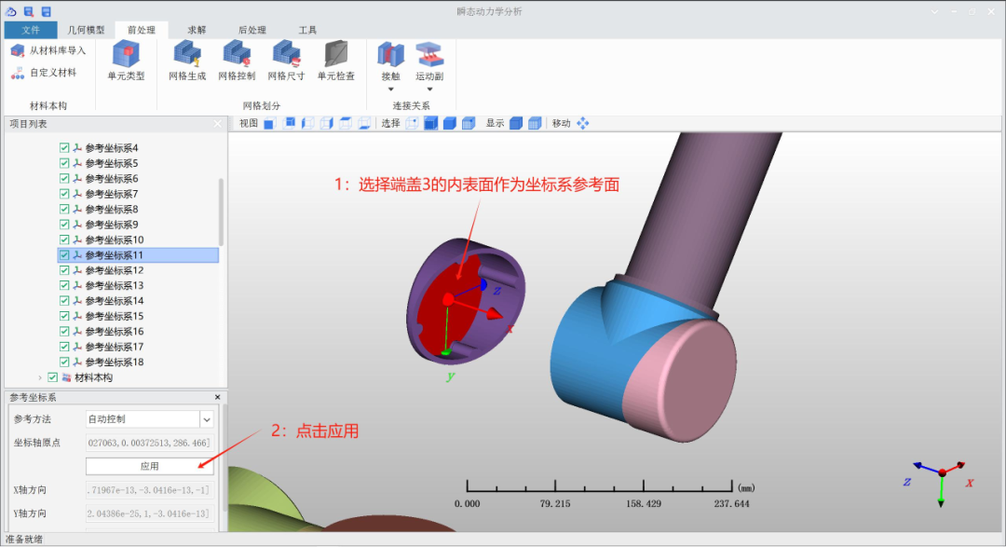Screen dimensions: 1006x547
Task: Toggle the 参考坐标系18 checkbox
Action: pyautogui.click(x=64, y=362)
